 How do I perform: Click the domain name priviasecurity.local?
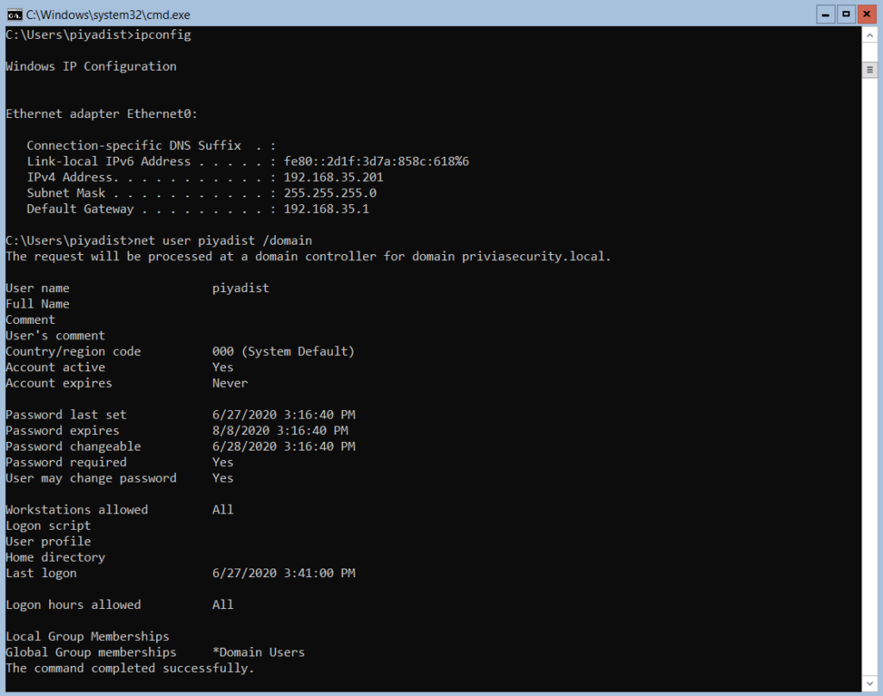[533, 257]
